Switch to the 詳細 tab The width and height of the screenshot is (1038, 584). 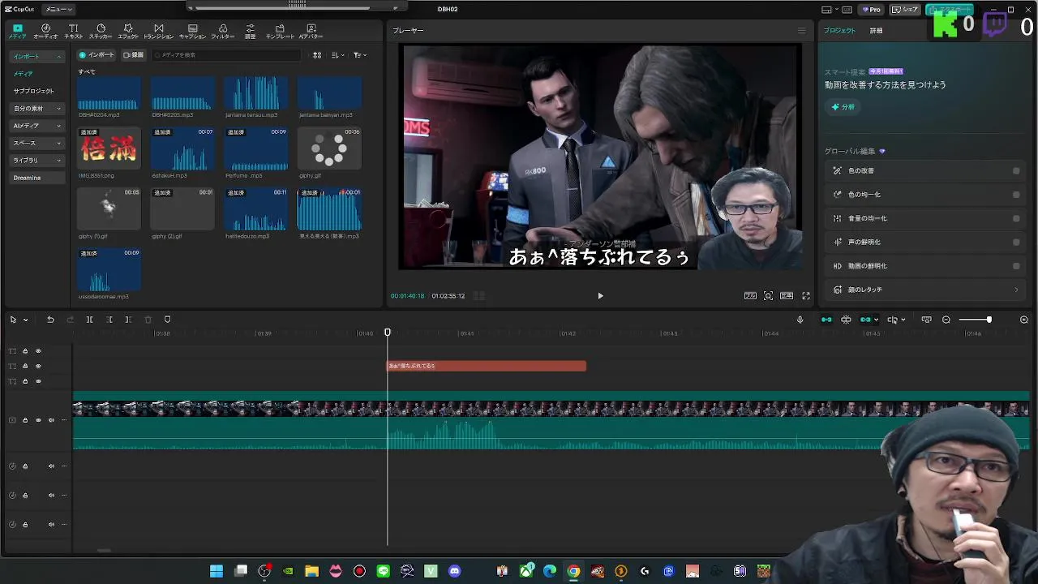(876, 31)
